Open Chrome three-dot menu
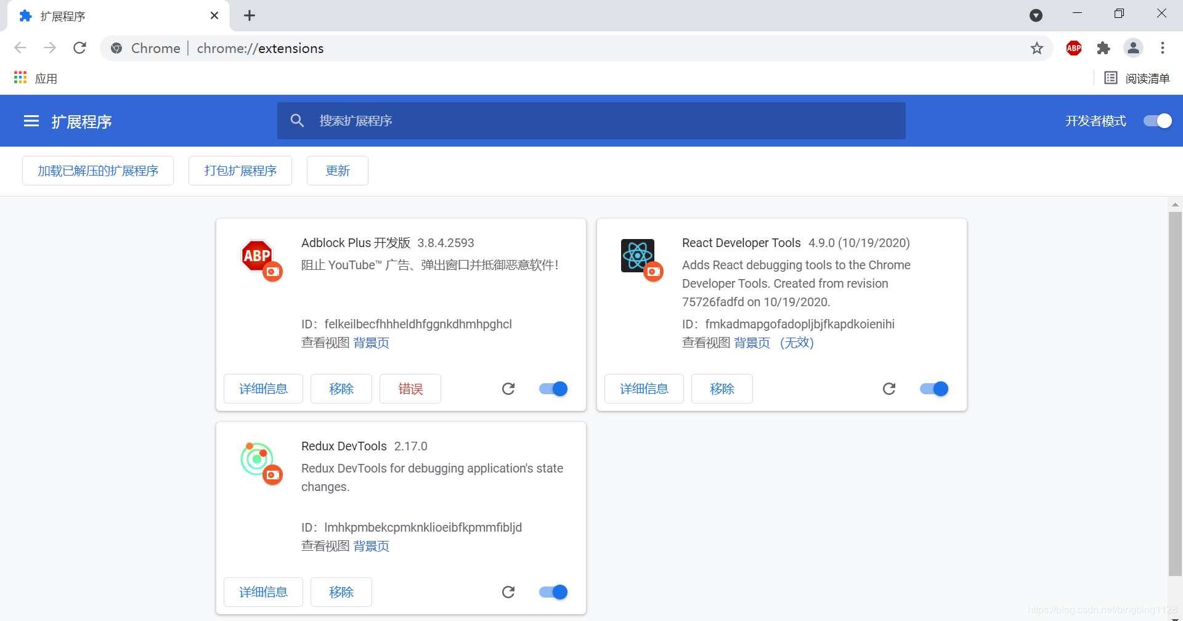This screenshot has width=1183, height=621. tap(1163, 48)
